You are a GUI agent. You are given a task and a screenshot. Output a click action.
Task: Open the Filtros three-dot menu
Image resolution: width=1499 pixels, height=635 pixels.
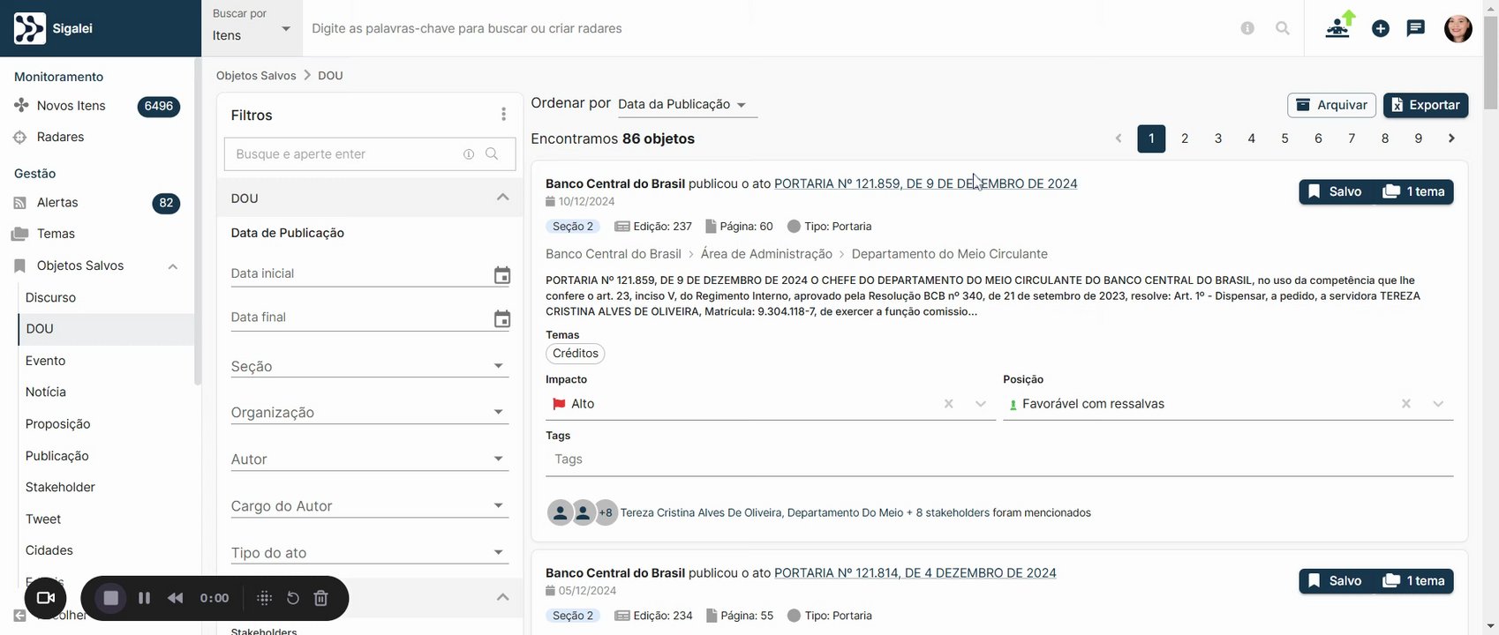coord(503,115)
